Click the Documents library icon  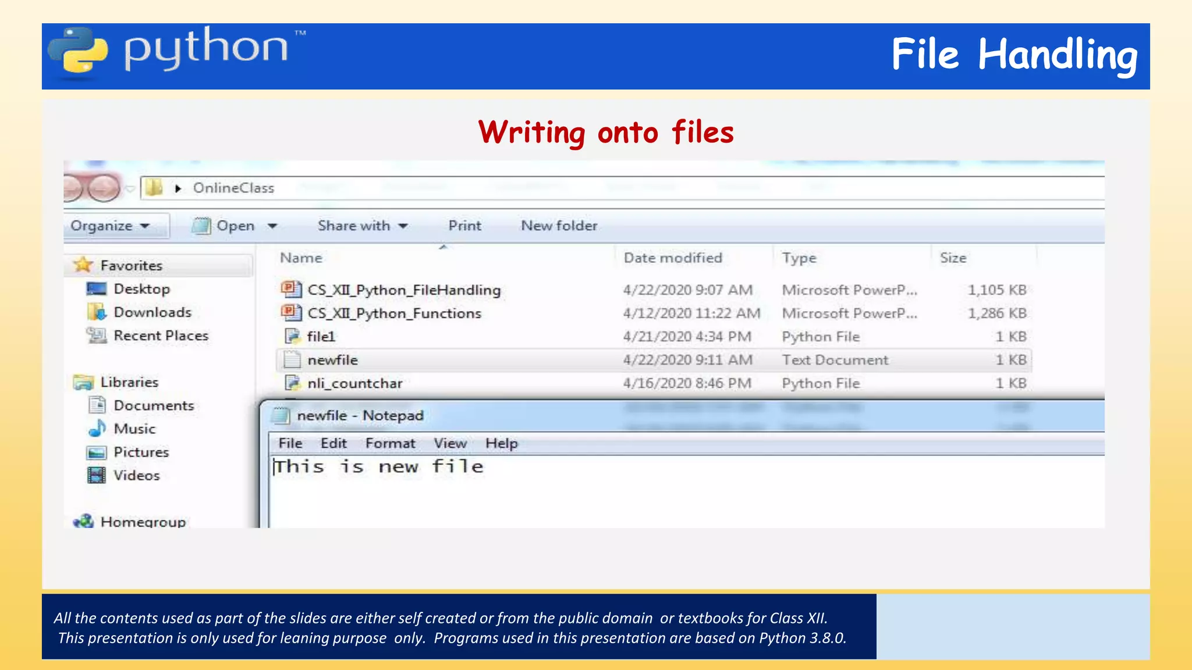point(97,405)
